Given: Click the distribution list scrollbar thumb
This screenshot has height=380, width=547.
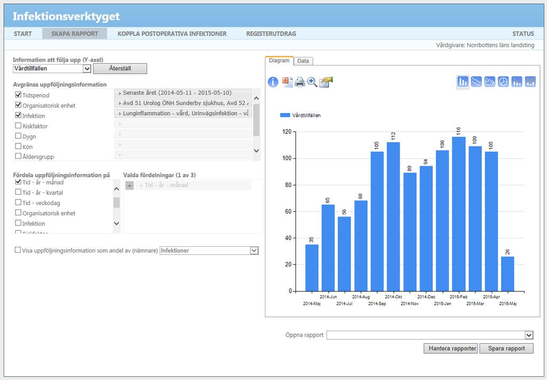Looking at the screenshot, I should 116,203.
